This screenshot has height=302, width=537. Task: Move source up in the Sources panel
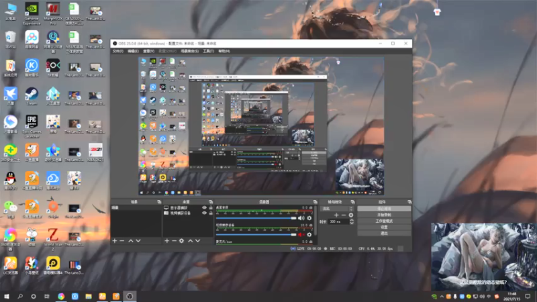point(191,241)
